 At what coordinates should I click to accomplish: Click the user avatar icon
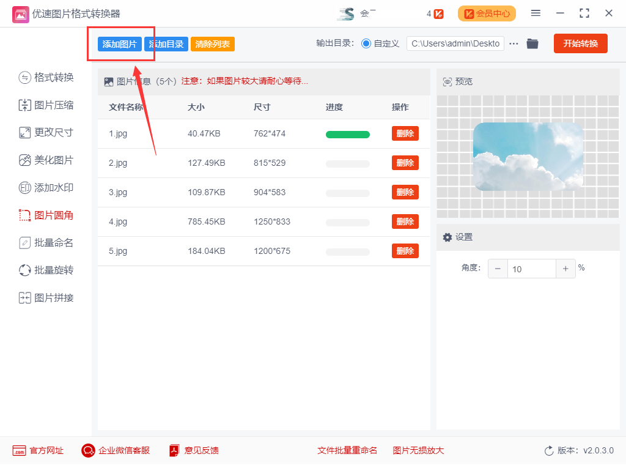(345, 13)
